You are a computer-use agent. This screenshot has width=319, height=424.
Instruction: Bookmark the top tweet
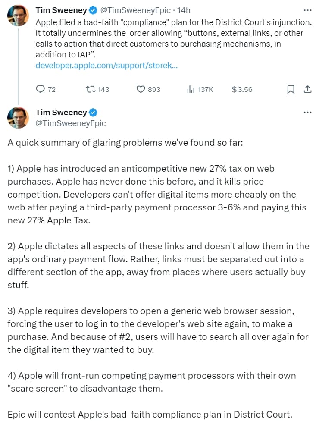291,89
